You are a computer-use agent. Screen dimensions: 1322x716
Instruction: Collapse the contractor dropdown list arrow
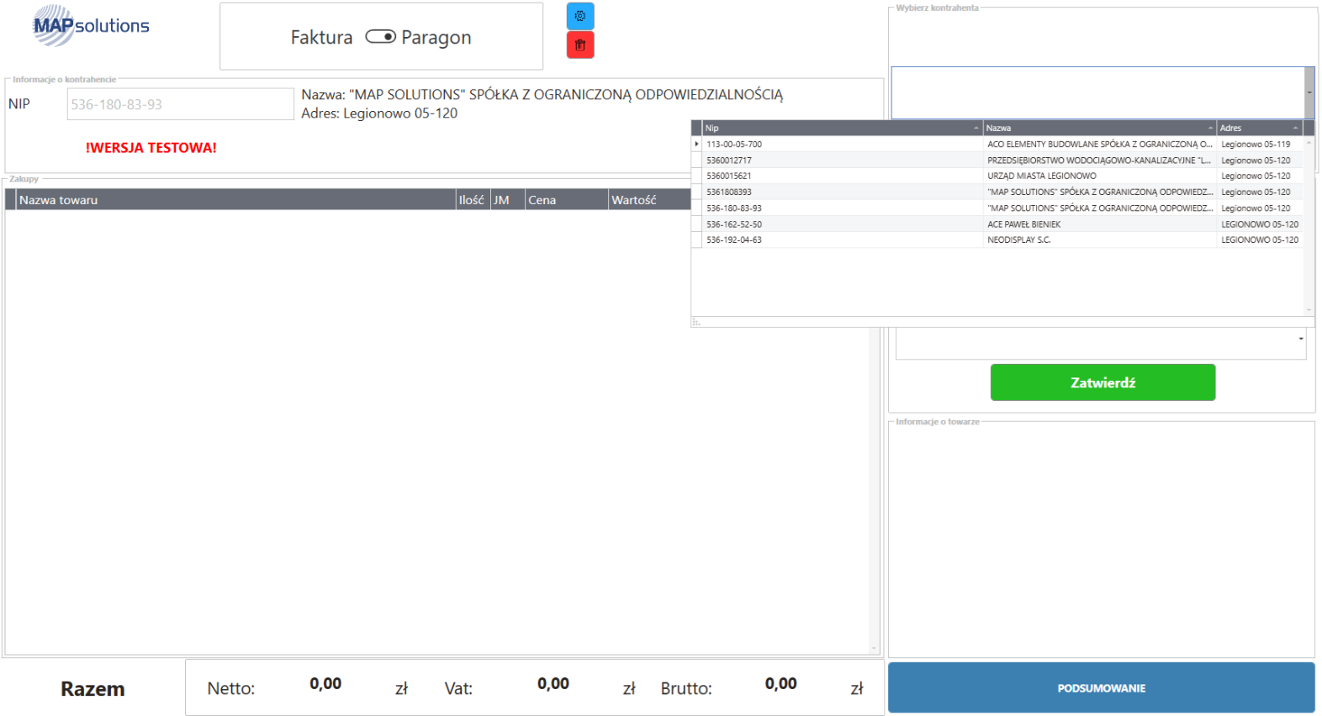coord(1309,92)
